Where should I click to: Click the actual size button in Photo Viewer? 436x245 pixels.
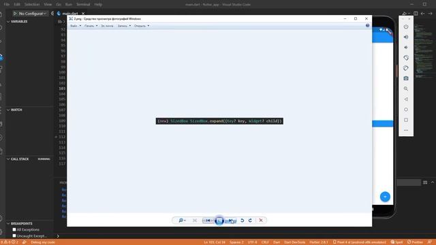coord(195,220)
